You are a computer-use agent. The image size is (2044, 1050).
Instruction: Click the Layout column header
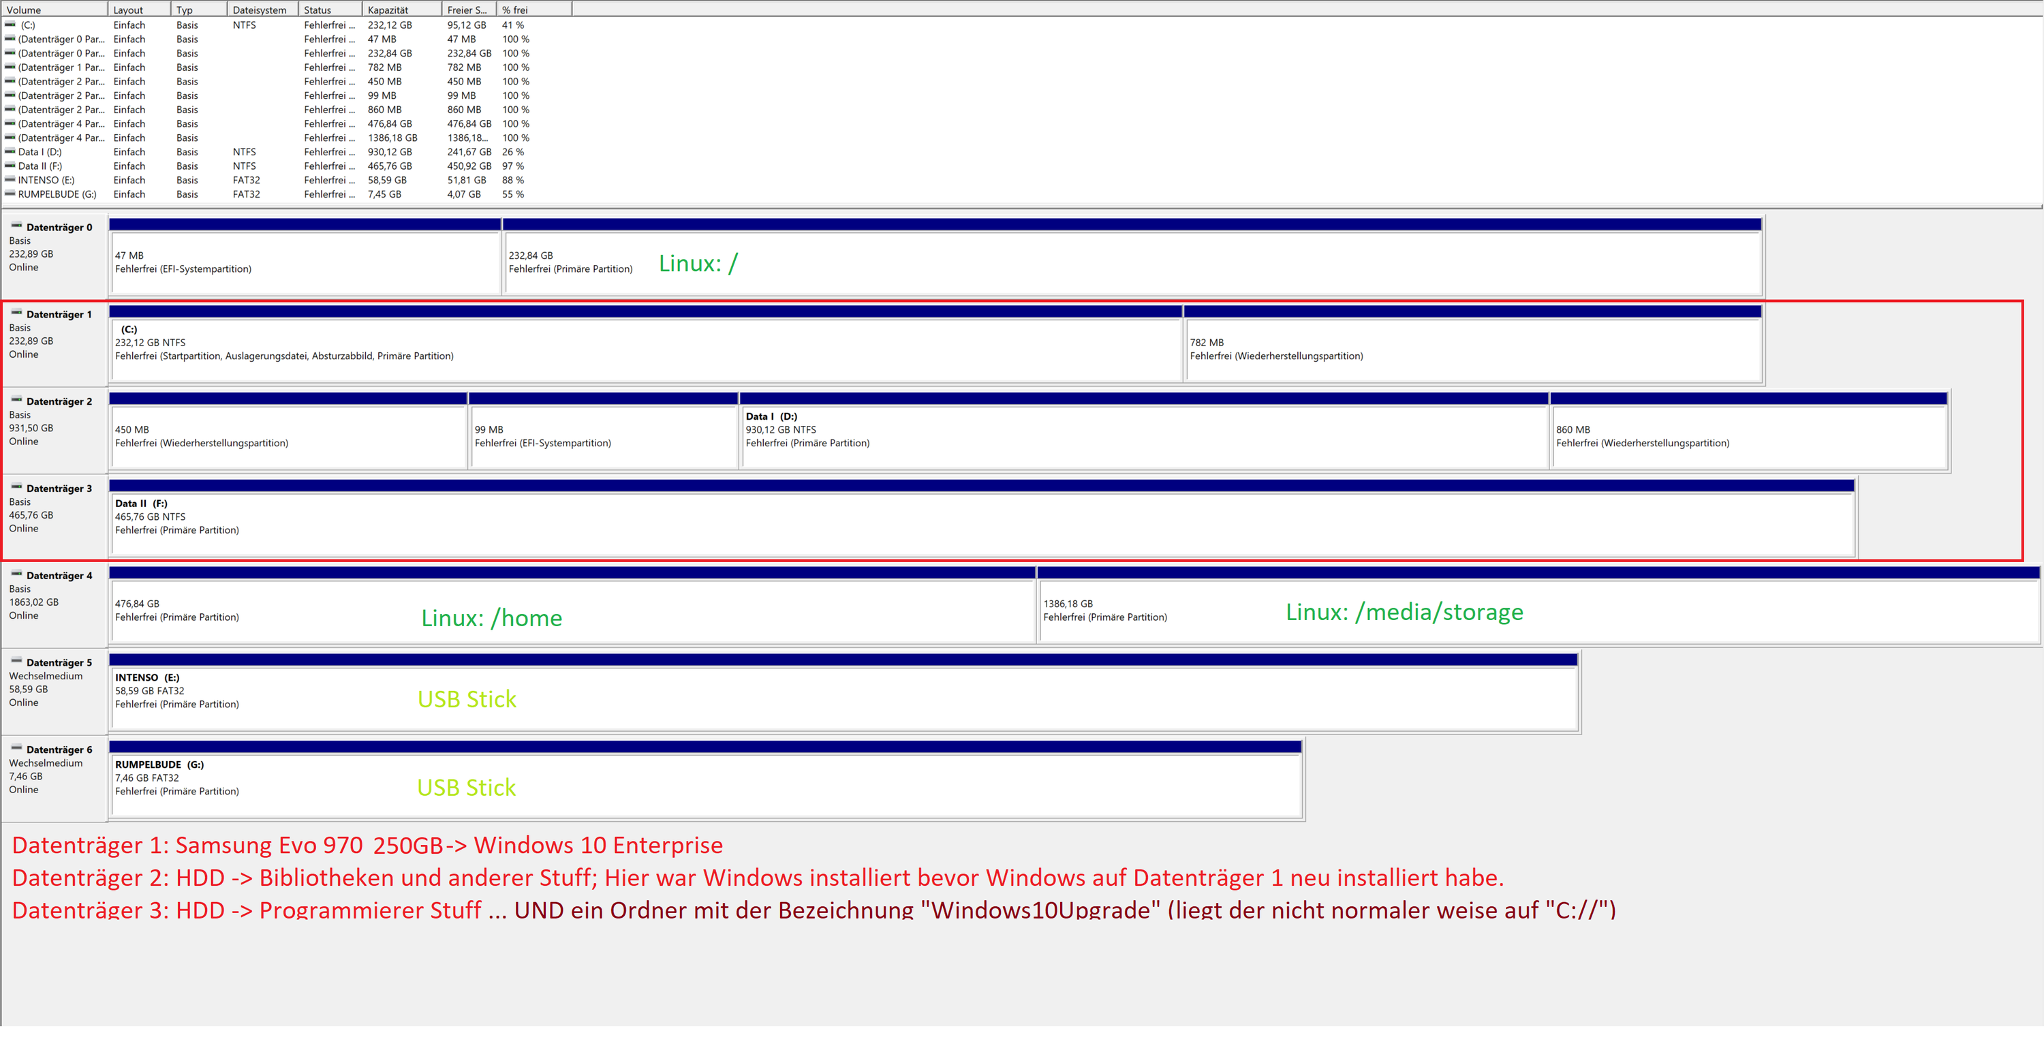click(139, 10)
